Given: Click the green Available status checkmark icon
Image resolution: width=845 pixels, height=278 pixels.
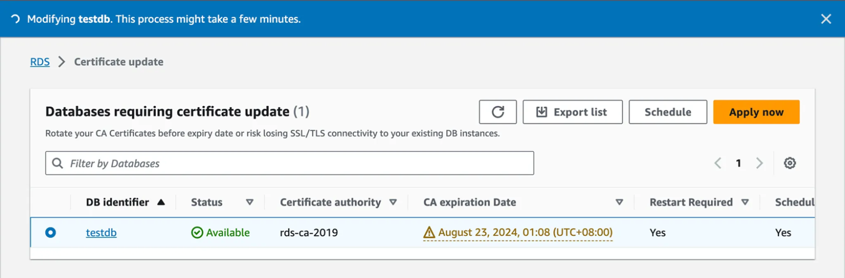Looking at the screenshot, I should (197, 233).
